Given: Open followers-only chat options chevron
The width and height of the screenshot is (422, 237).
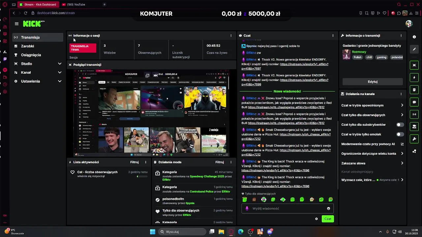Looking at the screenshot, I should tap(402, 115).
